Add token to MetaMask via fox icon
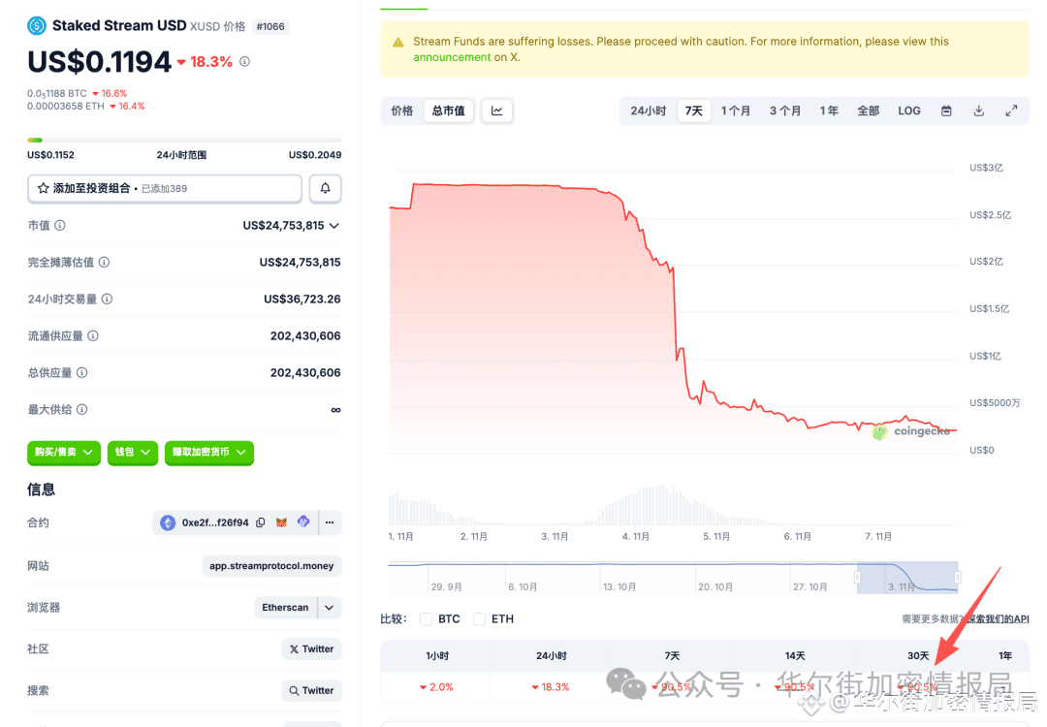The height and width of the screenshot is (727, 1047). point(281,522)
